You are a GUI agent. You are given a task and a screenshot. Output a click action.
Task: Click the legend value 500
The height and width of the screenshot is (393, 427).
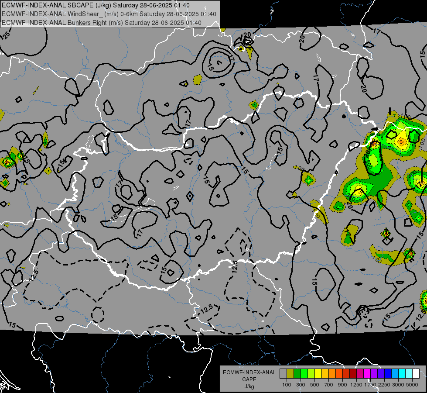(x=314, y=385)
